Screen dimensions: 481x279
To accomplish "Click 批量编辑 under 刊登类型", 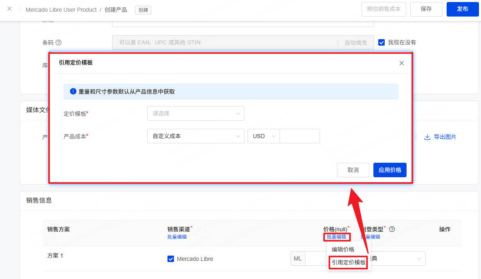I will click(371, 237).
